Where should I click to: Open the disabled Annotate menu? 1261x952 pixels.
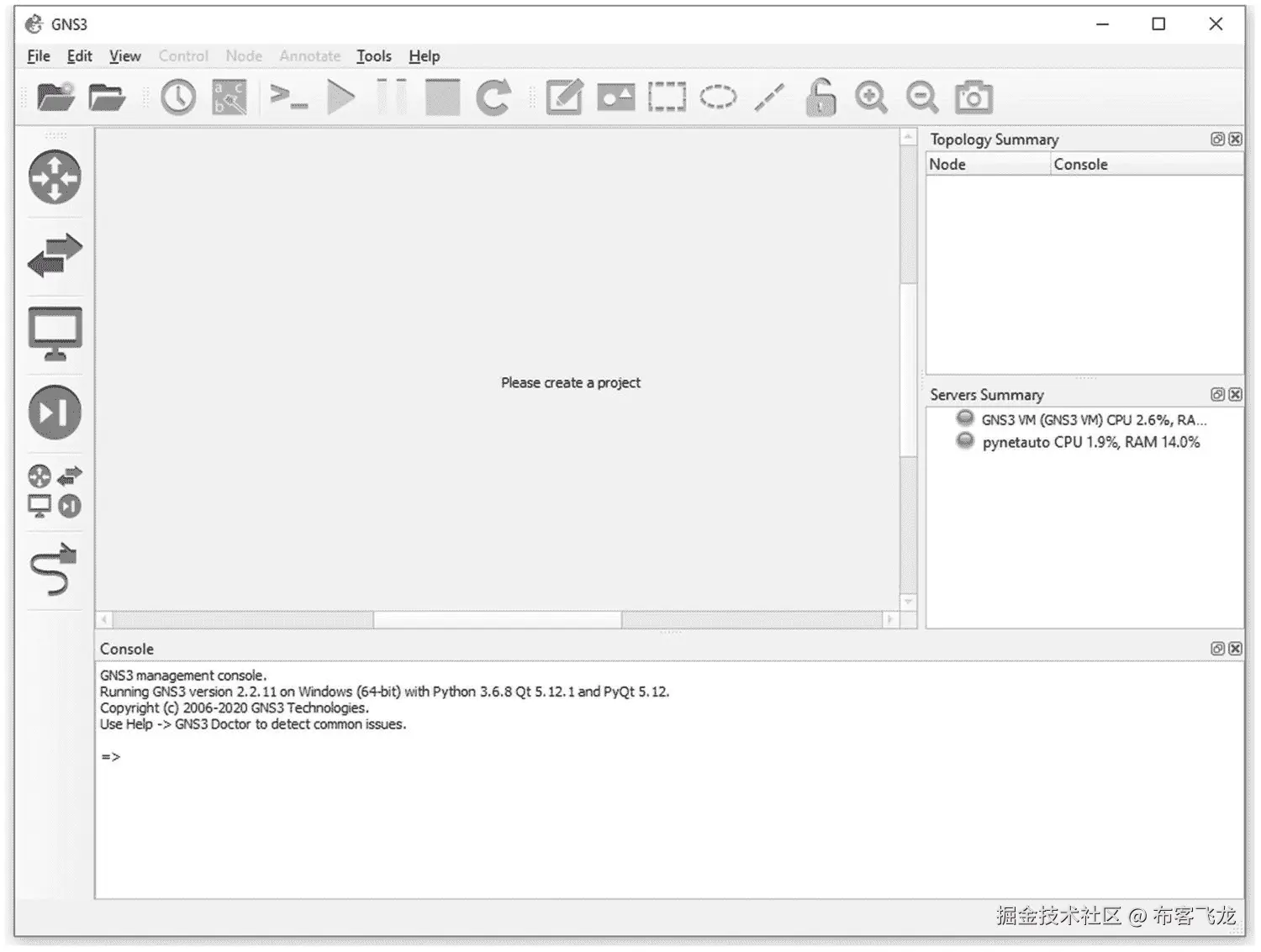[310, 56]
